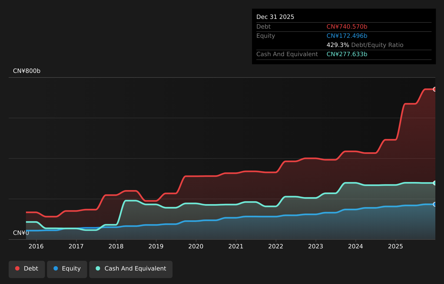The image size is (444, 284).
Task: Click the Debt label in tooltip
Action: (264, 27)
